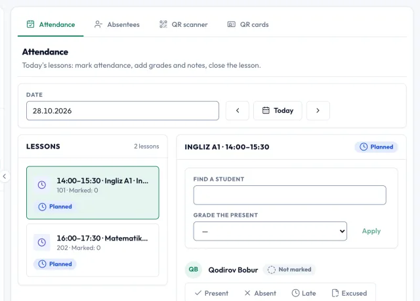The image size is (420, 301).
Task: Open the Attendance tab
Action: pyautogui.click(x=51, y=24)
